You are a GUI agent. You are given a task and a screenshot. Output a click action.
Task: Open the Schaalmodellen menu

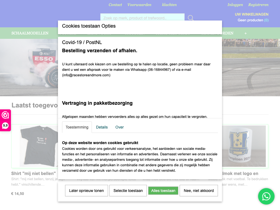click(x=30, y=33)
